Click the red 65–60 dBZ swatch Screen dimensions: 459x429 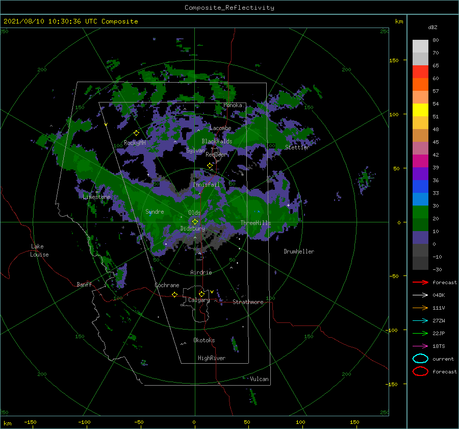(x=420, y=72)
